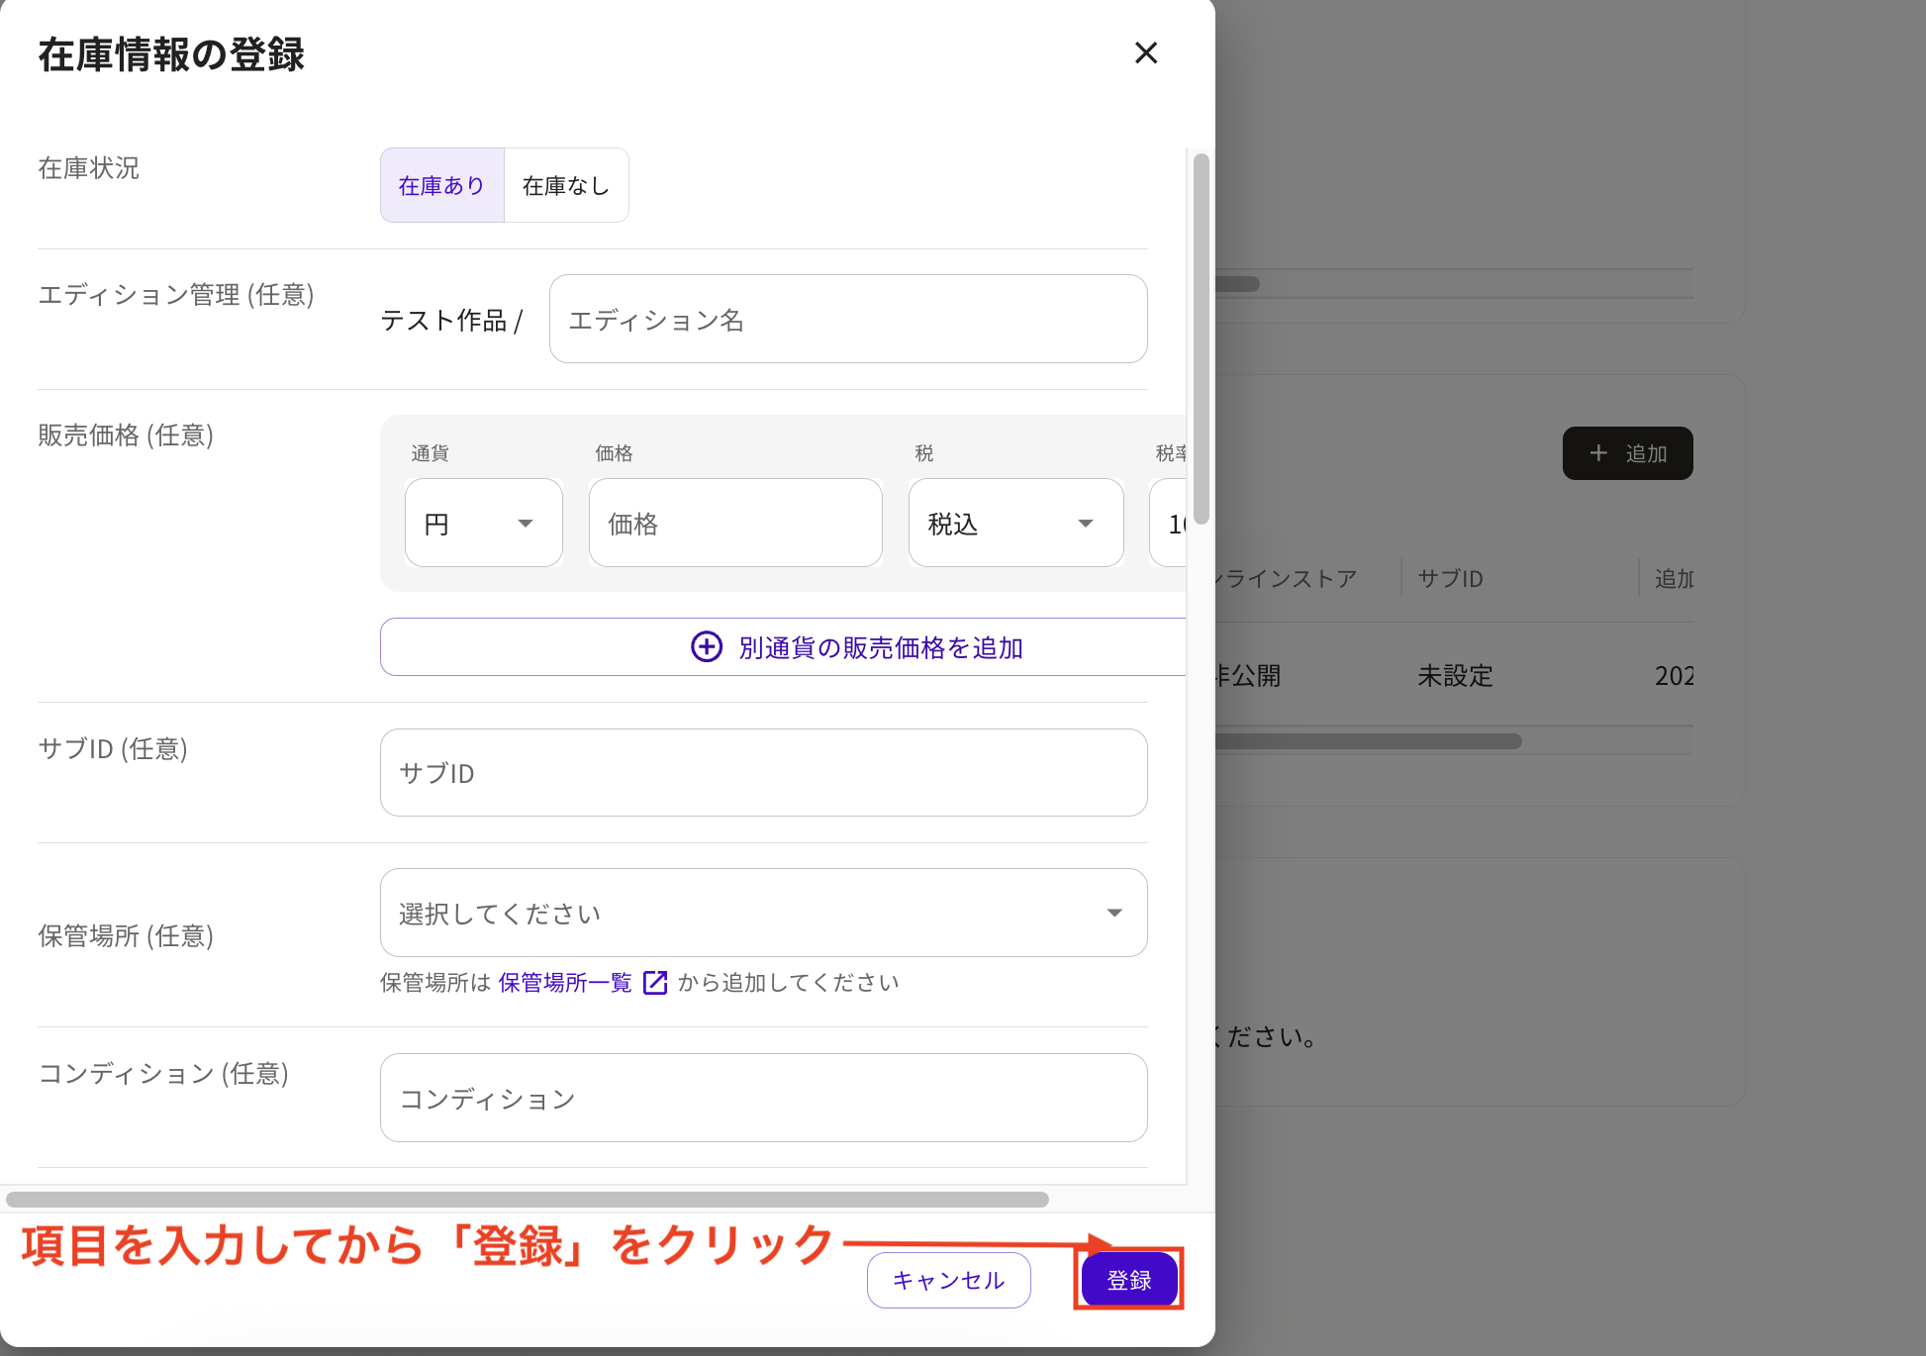Image resolution: width=1926 pixels, height=1356 pixels.
Task: Click the 未設定 entry in the table
Action: click(x=1455, y=676)
